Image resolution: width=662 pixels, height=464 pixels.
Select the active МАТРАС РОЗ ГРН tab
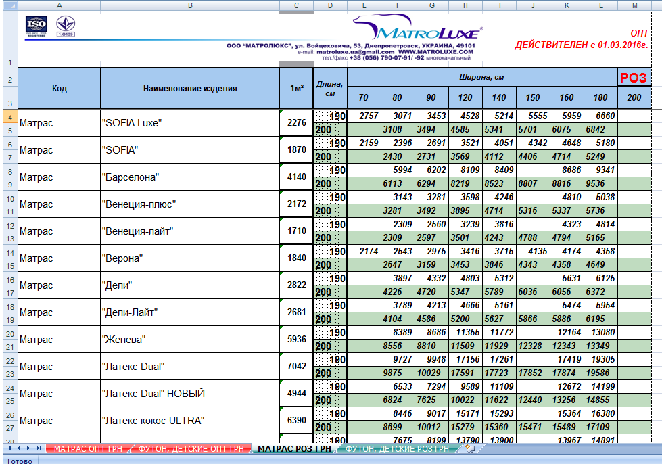point(294,448)
